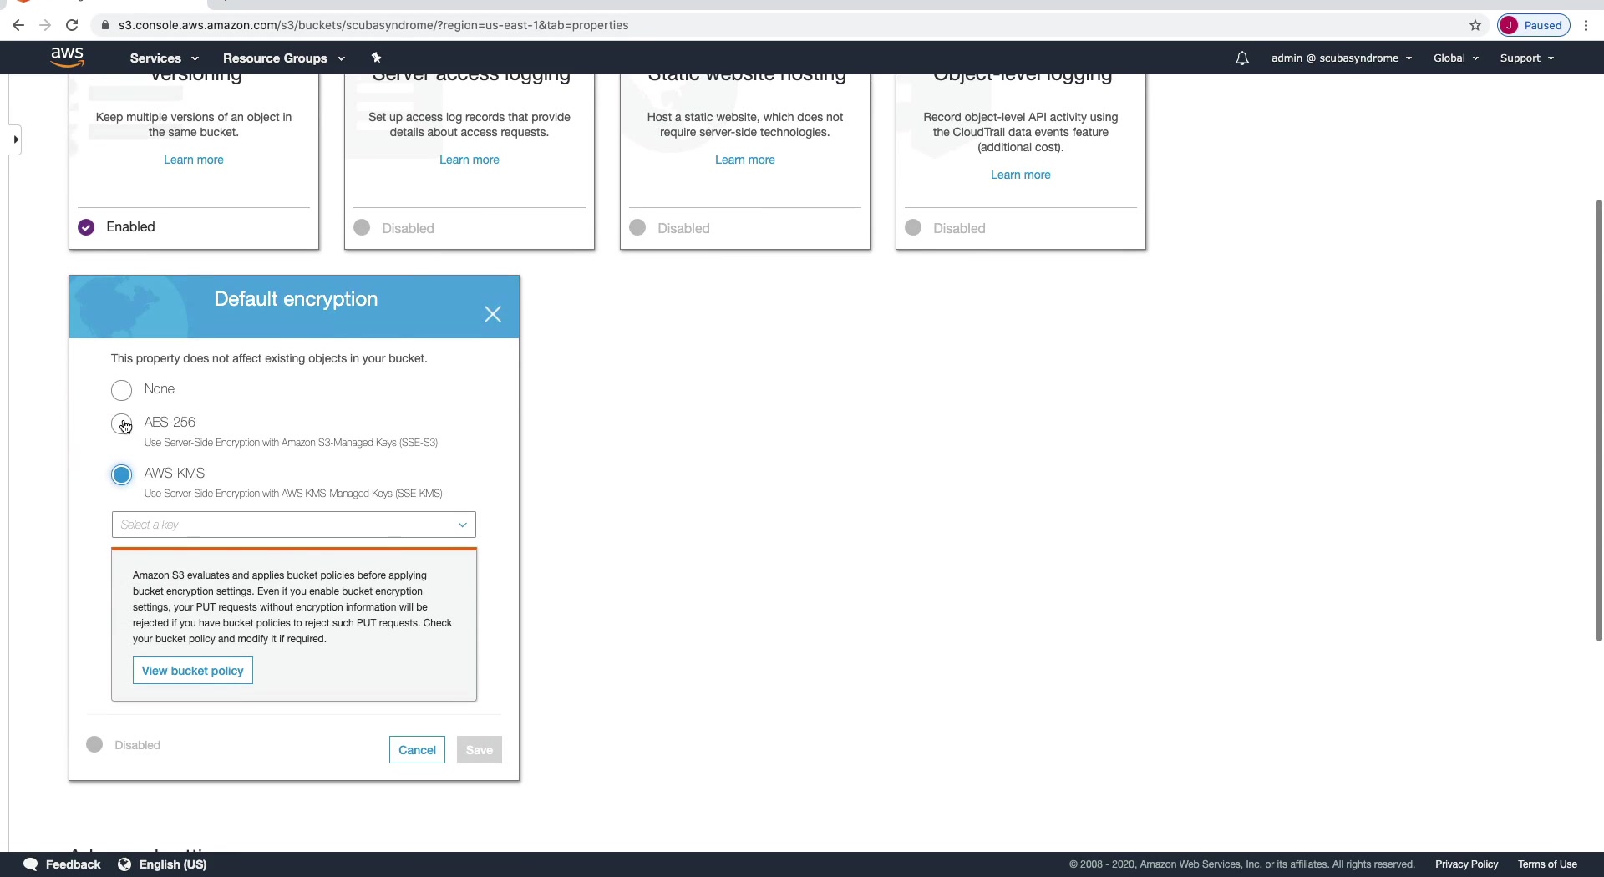Open the Support menu
The width and height of the screenshot is (1604, 877).
[x=1526, y=58]
